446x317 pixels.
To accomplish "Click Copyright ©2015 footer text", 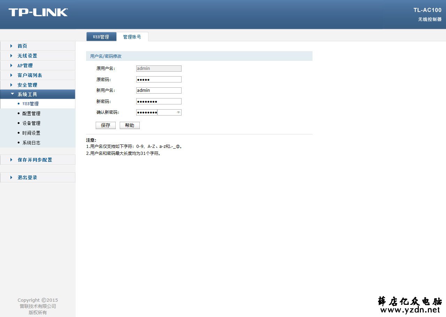I will pyautogui.click(x=38, y=300).
